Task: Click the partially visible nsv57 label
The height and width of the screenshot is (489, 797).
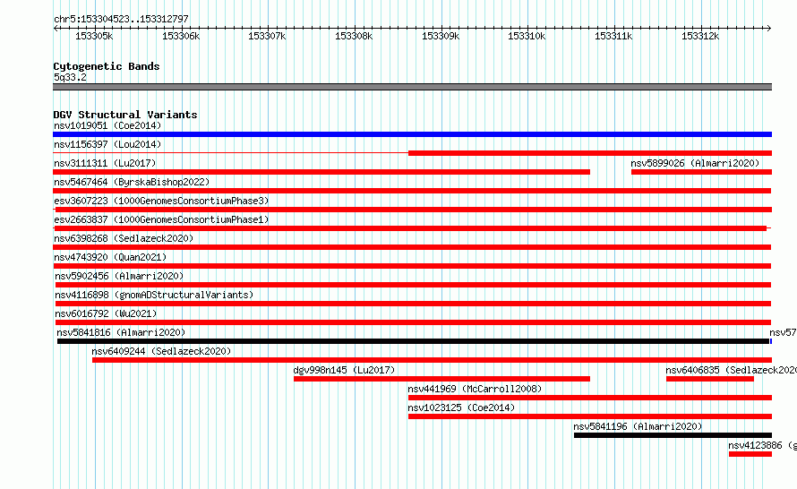Action: coord(783,332)
